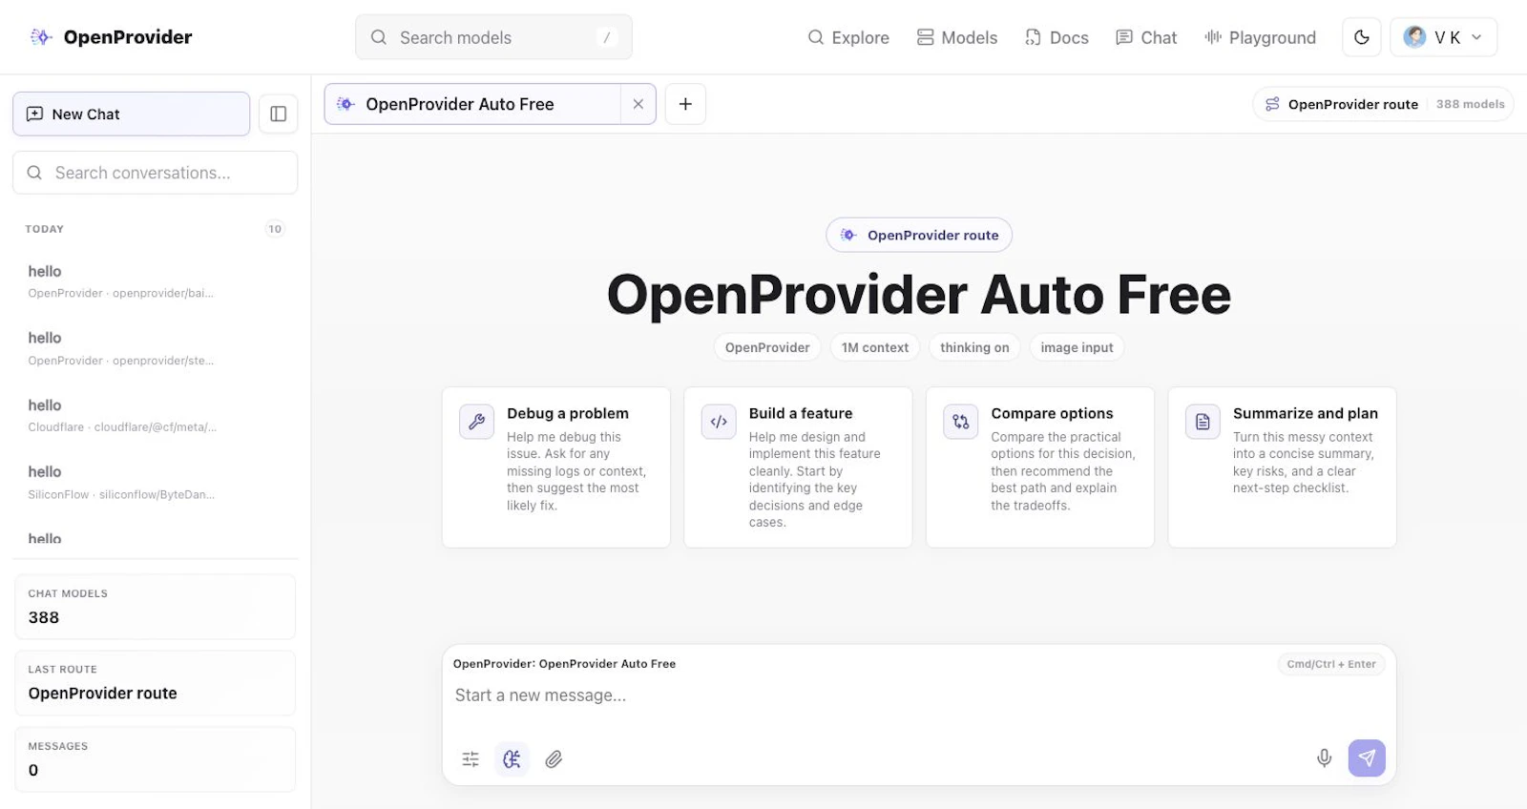Click the image input tag

(1077, 347)
